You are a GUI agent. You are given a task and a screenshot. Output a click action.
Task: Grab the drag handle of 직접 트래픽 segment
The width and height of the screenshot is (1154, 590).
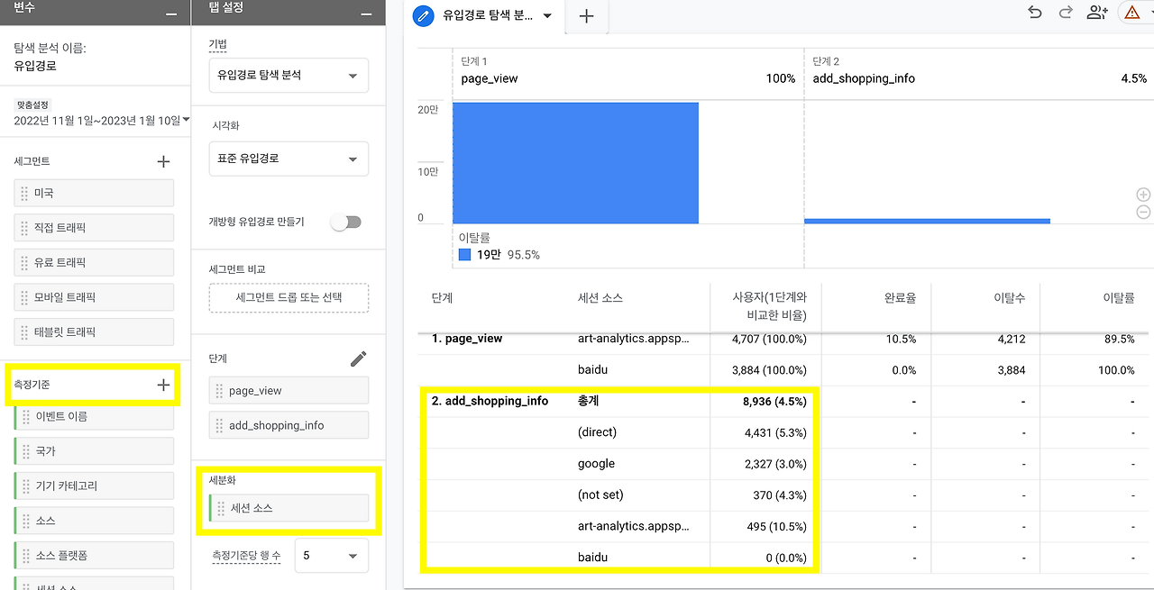(x=24, y=228)
